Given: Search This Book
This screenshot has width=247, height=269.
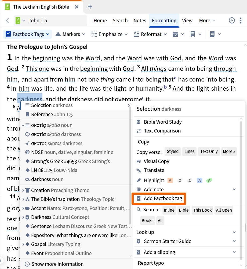Looking at the screenshot, I should [202, 210].
